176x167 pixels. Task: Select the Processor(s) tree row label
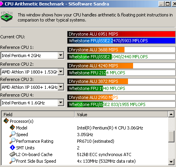21,121
